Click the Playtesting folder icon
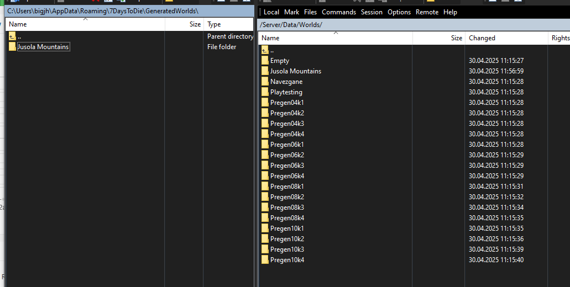This screenshot has width=570, height=287. [265, 92]
